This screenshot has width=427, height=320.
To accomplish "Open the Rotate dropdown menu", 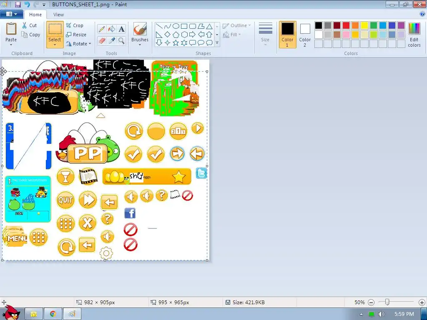I will pyautogui.click(x=78, y=43).
